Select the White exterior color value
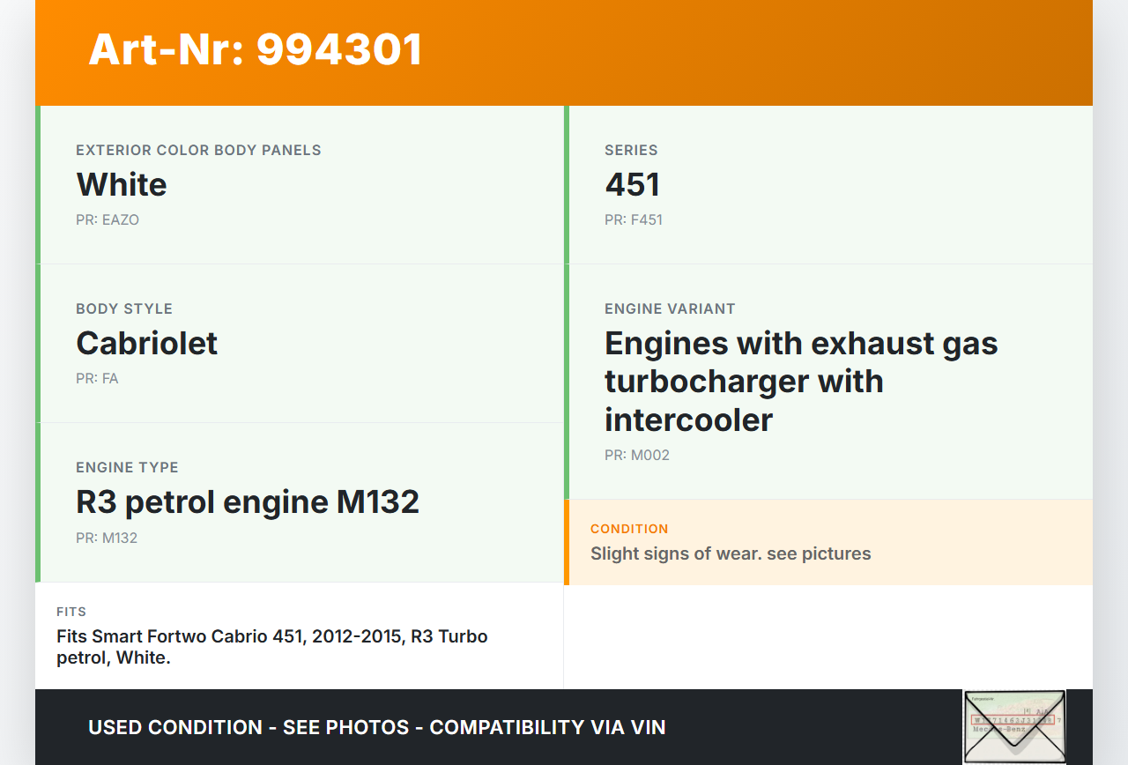This screenshot has width=1128, height=765. (122, 185)
